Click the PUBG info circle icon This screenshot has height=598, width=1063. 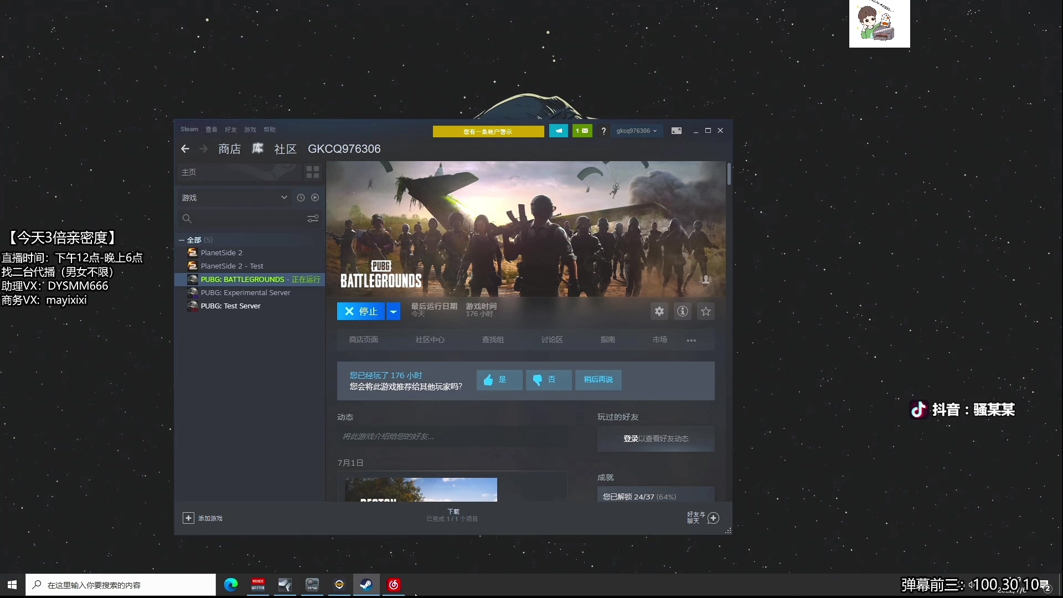pos(682,311)
